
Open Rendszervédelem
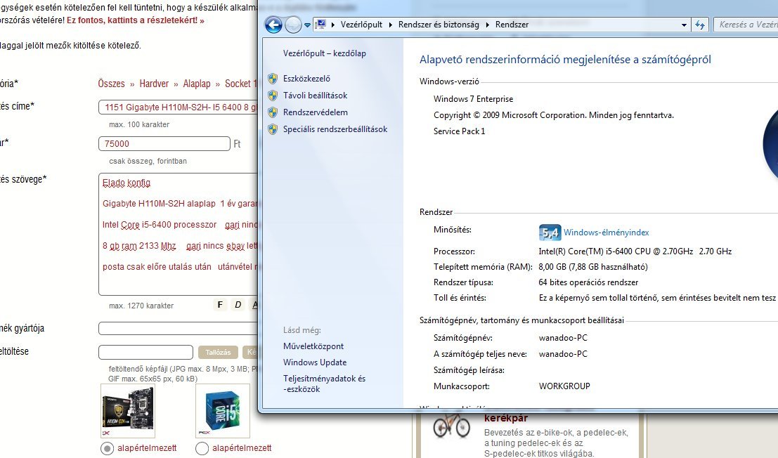[315, 112]
